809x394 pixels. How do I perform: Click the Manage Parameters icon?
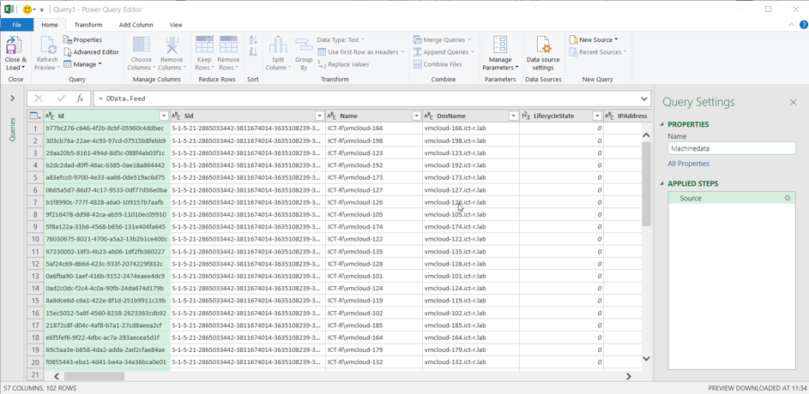500,45
